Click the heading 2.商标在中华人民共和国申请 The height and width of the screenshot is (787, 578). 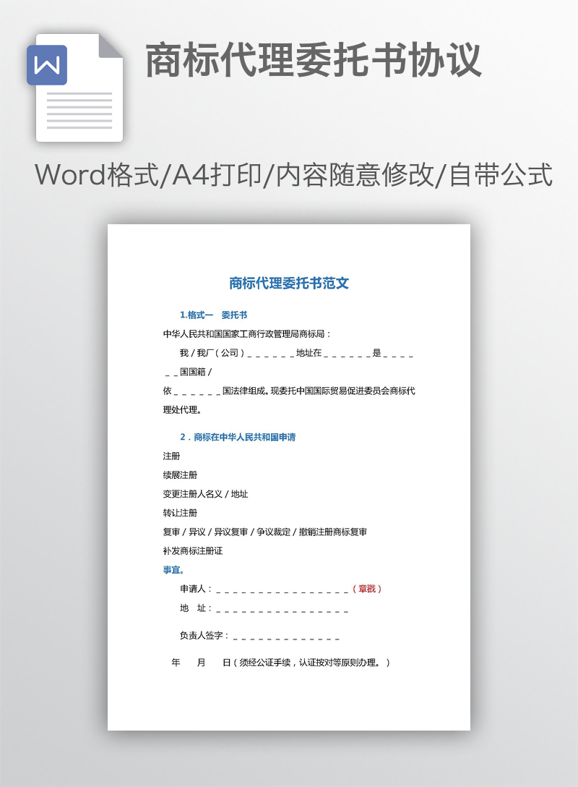click(x=238, y=437)
